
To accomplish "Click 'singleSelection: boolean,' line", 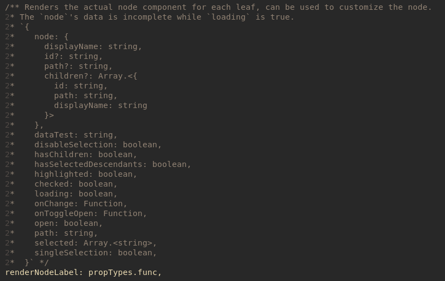I will (x=96, y=253).
